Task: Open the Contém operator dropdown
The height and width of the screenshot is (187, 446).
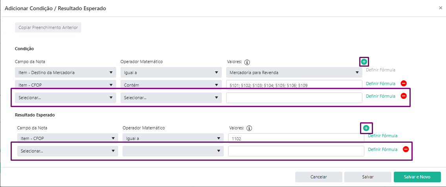Action: pyautogui.click(x=171, y=85)
